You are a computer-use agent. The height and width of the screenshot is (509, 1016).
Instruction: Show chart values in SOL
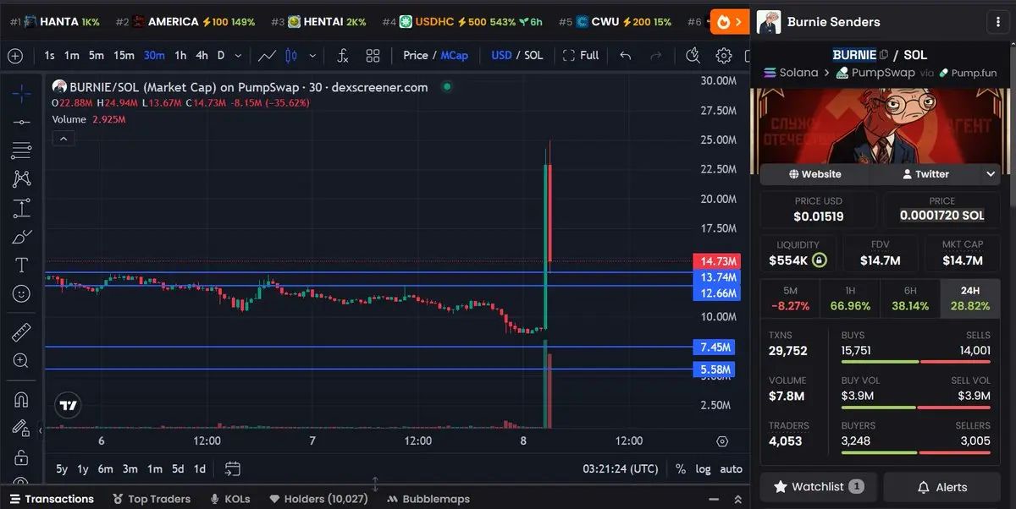[x=533, y=56]
